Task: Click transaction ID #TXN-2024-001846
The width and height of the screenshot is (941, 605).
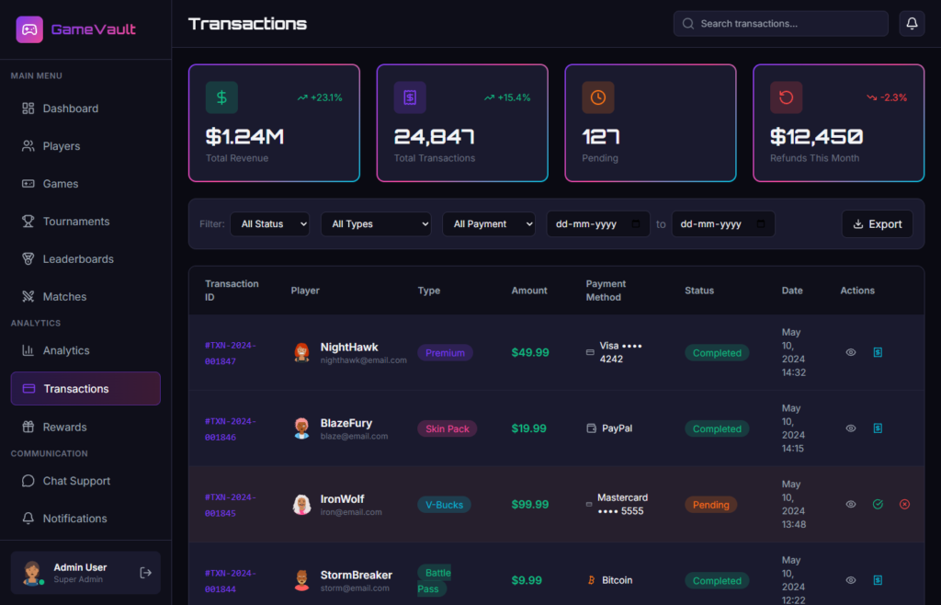Action: (x=231, y=429)
